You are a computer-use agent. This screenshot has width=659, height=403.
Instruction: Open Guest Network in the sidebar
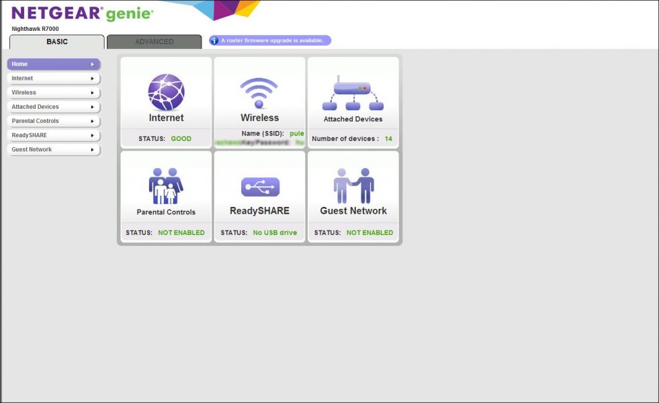click(32, 149)
